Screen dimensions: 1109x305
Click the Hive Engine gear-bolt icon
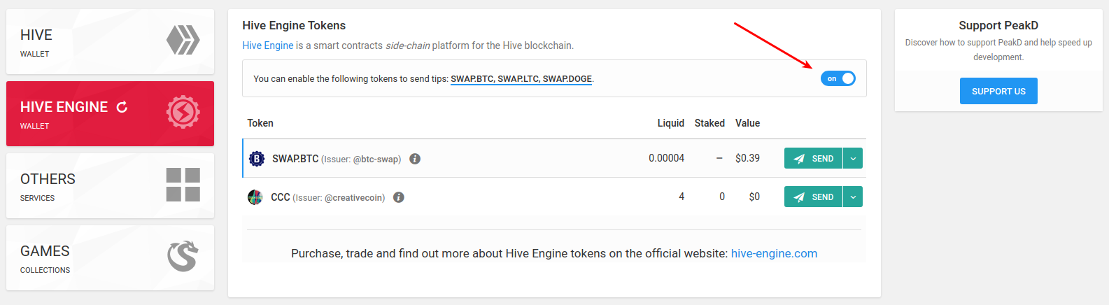click(183, 112)
